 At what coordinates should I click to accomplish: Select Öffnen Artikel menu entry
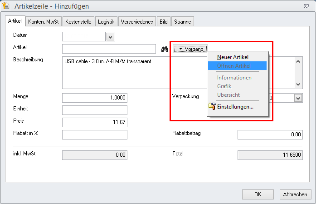(233, 66)
